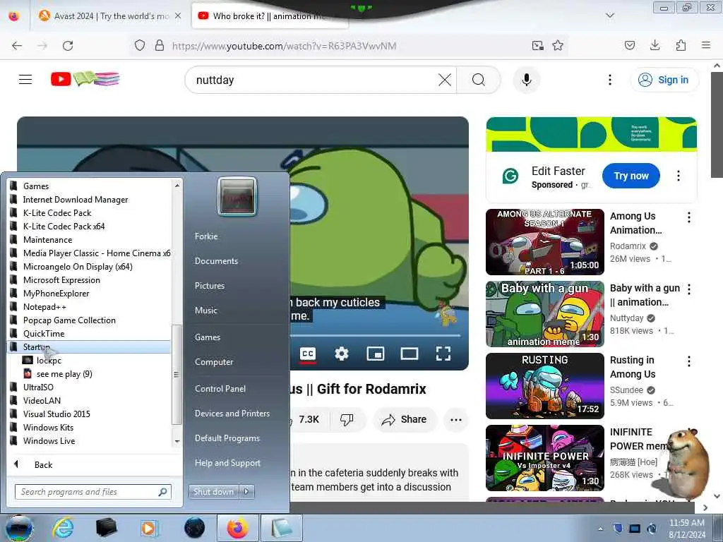Sign in to YouTube

coord(664,80)
